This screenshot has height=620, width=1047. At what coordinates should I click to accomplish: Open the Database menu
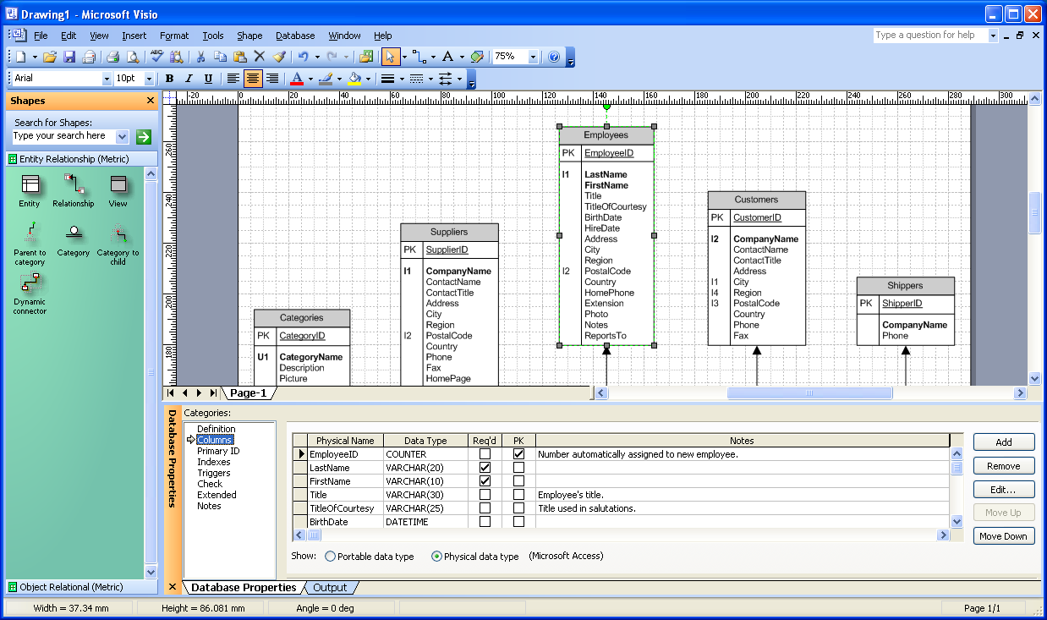pos(294,36)
